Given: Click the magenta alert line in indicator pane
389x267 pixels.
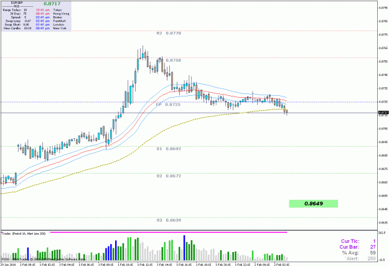Looking at the screenshot, I should pos(169,233).
